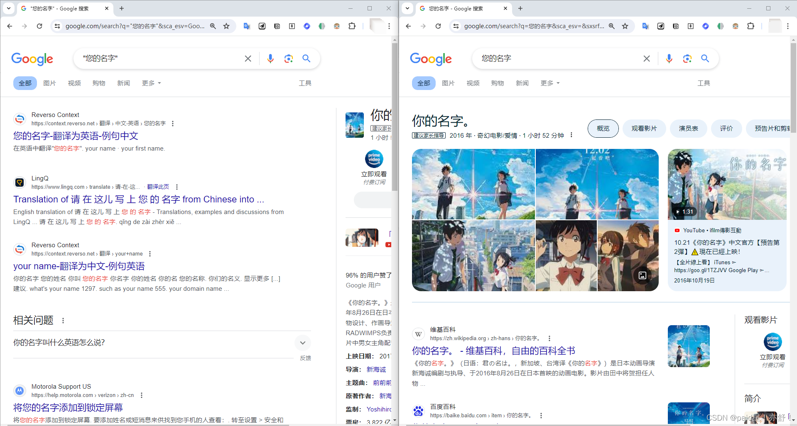Open Wikipedia result poster thumbnail
This screenshot has height=426, width=797.
point(689,346)
